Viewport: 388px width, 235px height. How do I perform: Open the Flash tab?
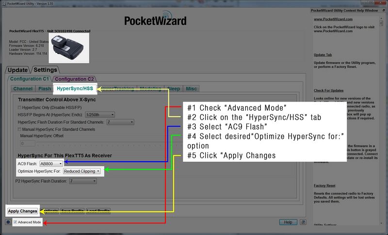pyautogui.click(x=45, y=89)
